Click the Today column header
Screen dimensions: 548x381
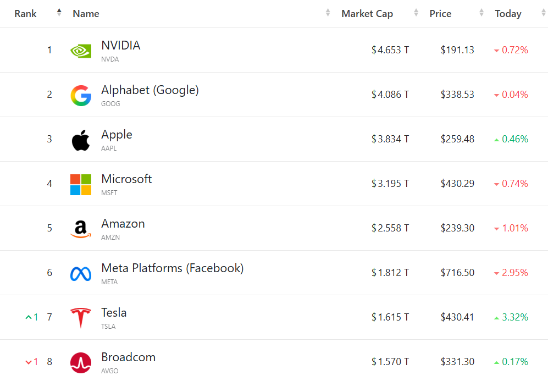pos(508,14)
